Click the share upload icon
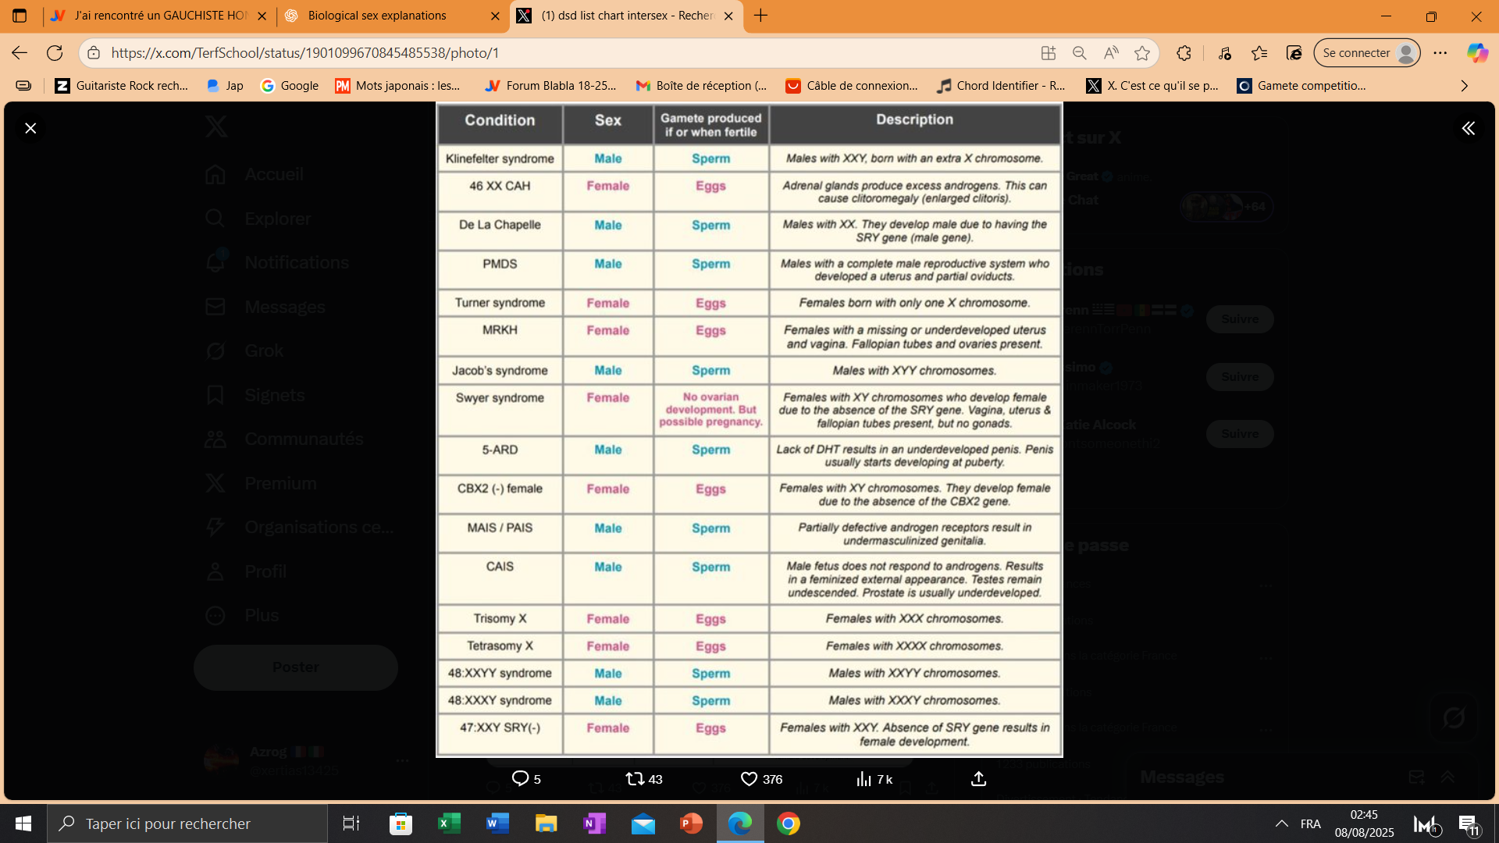Image resolution: width=1499 pixels, height=843 pixels. (x=978, y=779)
